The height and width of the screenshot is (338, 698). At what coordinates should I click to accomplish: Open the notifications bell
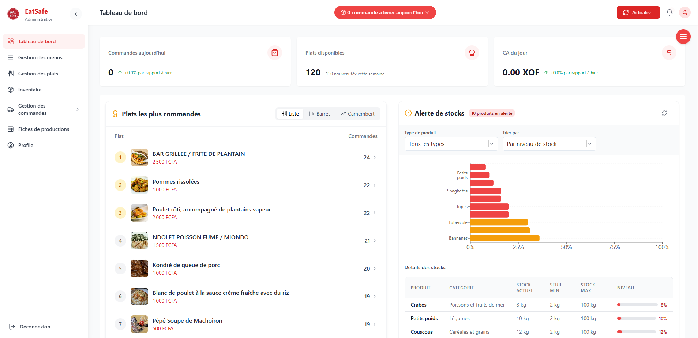point(669,12)
